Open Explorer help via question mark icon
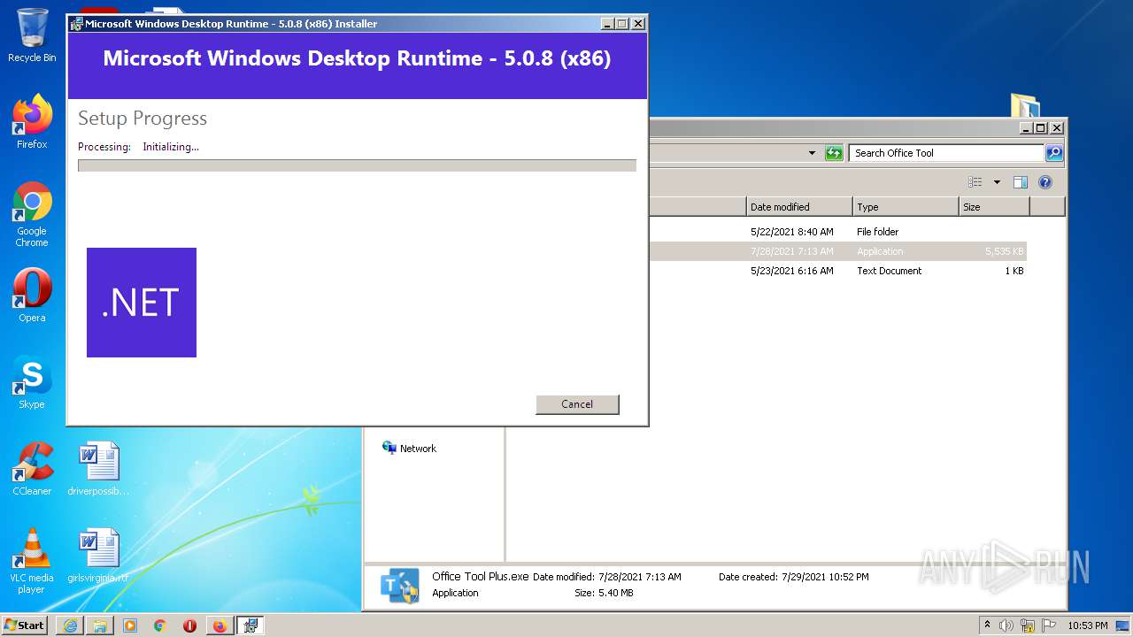The height and width of the screenshot is (637, 1133). click(1045, 182)
